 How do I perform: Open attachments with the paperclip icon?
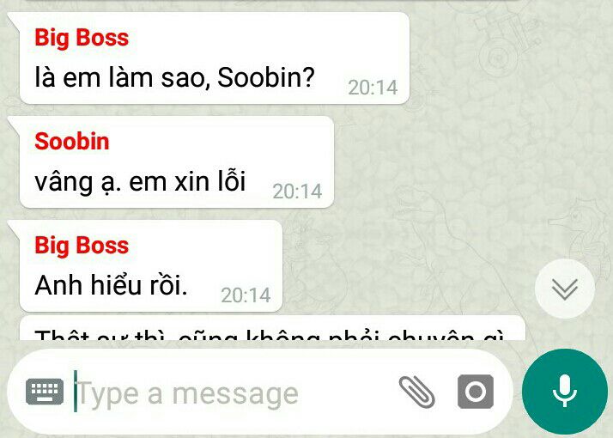tap(416, 392)
